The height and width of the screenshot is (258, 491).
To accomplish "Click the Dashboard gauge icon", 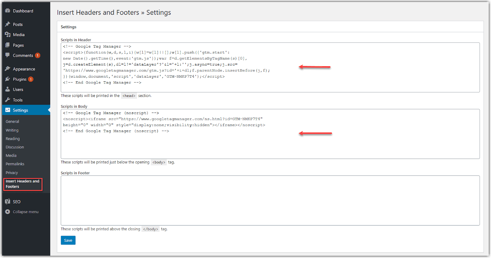I will coord(8,11).
